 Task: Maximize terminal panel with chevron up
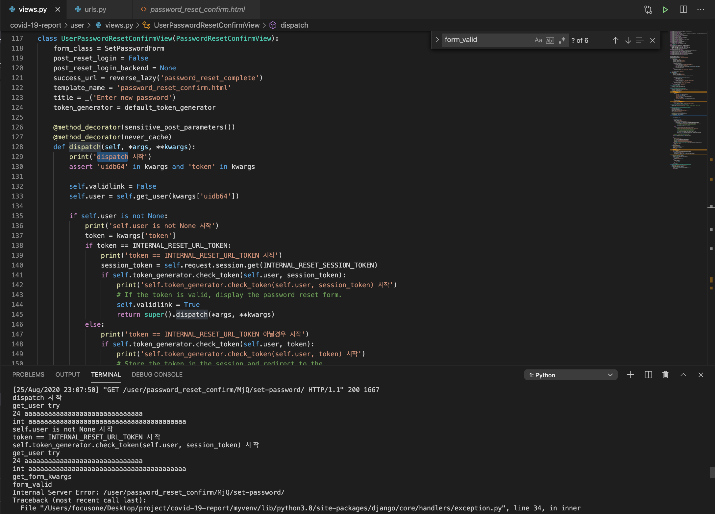(683, 375)
